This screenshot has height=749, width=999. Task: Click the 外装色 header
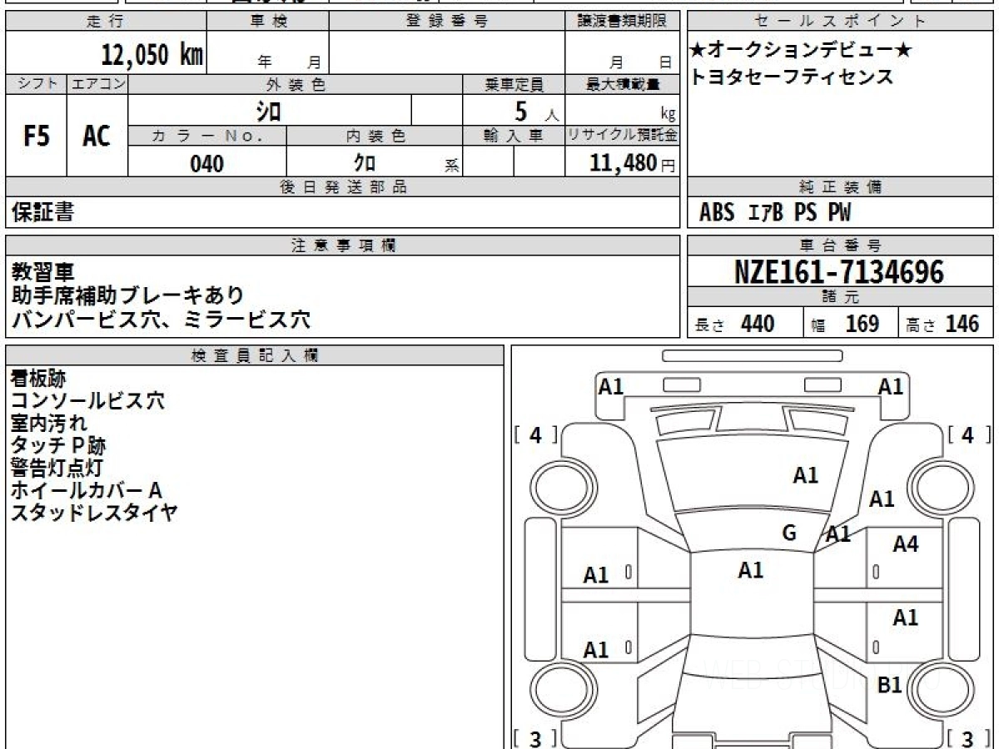pyautogui.click(x=296, y=84)
